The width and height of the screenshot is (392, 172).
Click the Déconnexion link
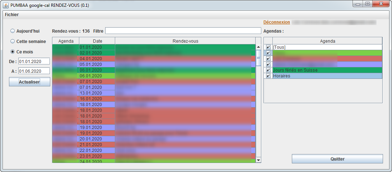(x=276, y=22)
